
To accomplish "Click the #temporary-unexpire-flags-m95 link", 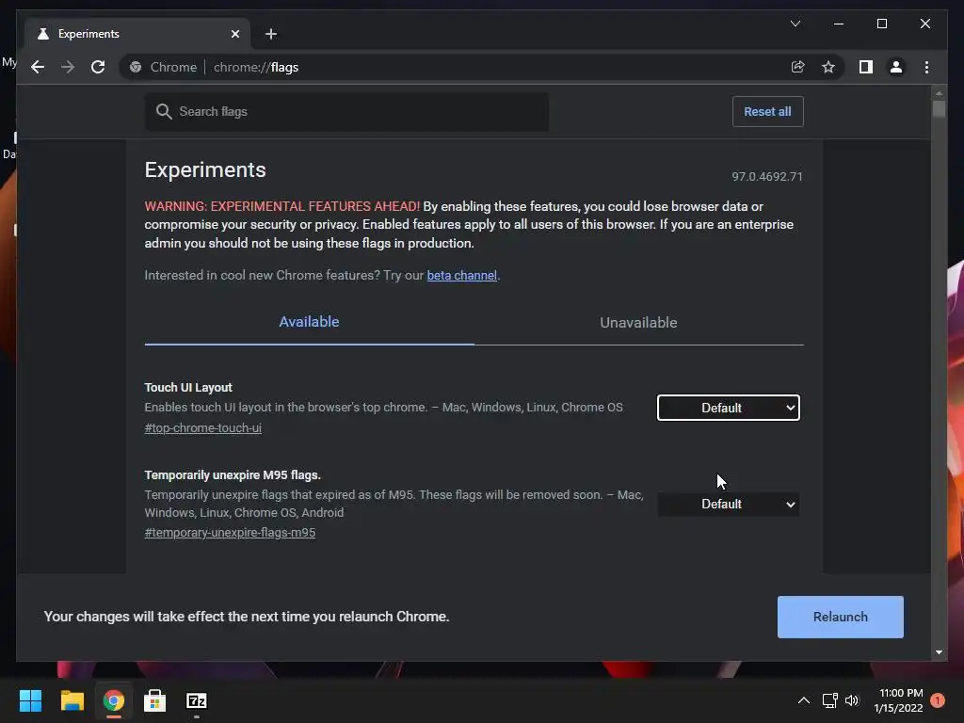I will [x=230, y=533].
